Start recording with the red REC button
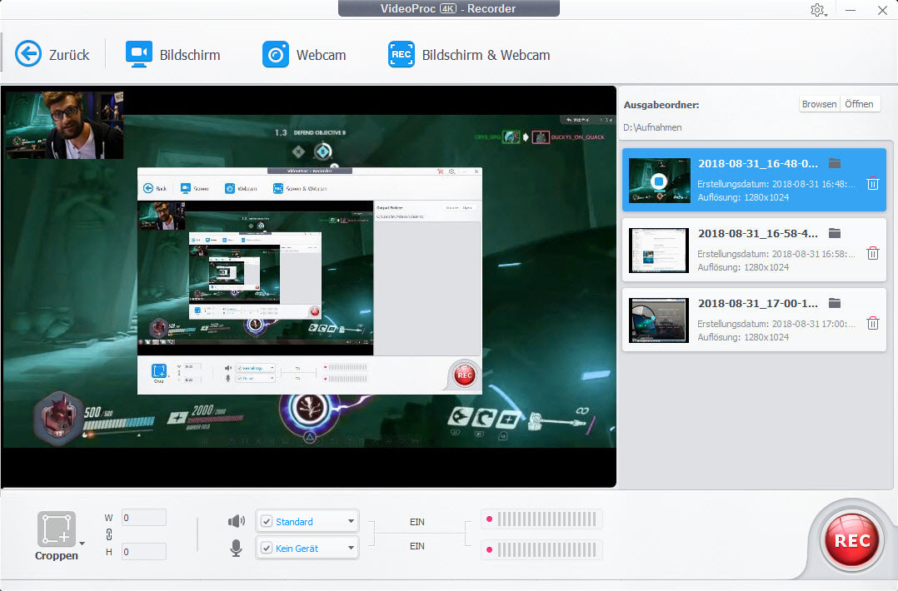Image resolution: width=898 pixels, height=591 pixels. coord(851,540)
